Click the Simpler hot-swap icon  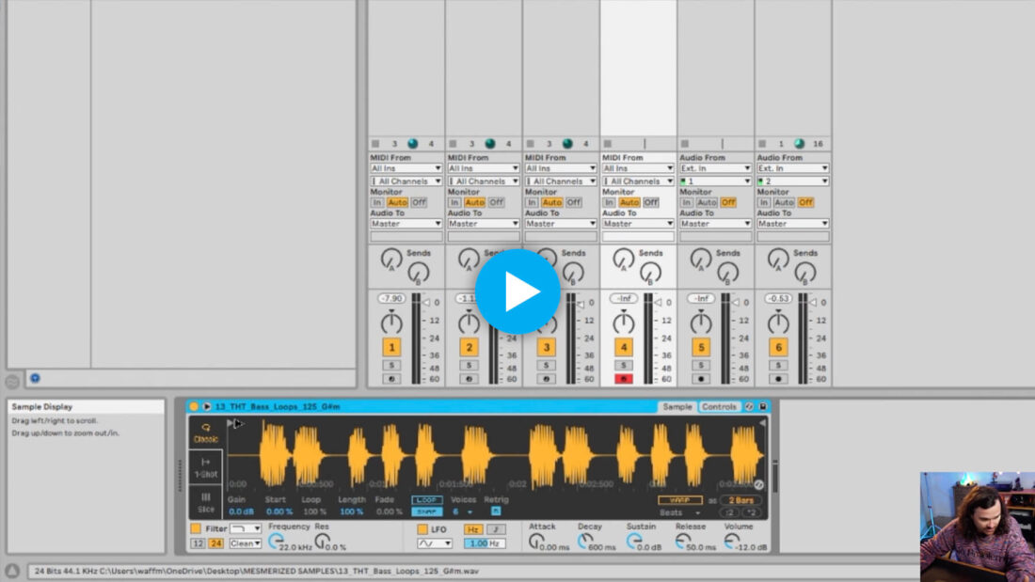(749, 406)
